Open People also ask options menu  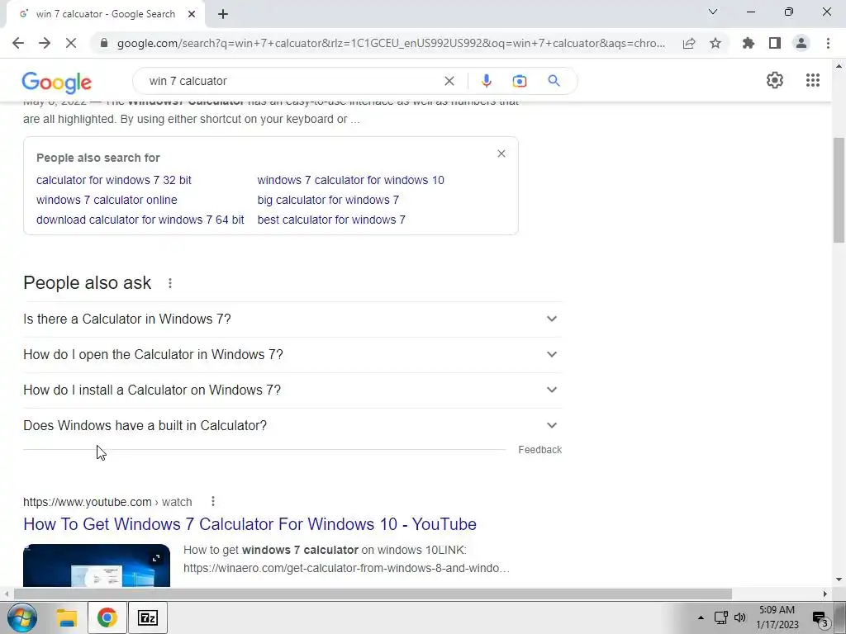[170, 283]
